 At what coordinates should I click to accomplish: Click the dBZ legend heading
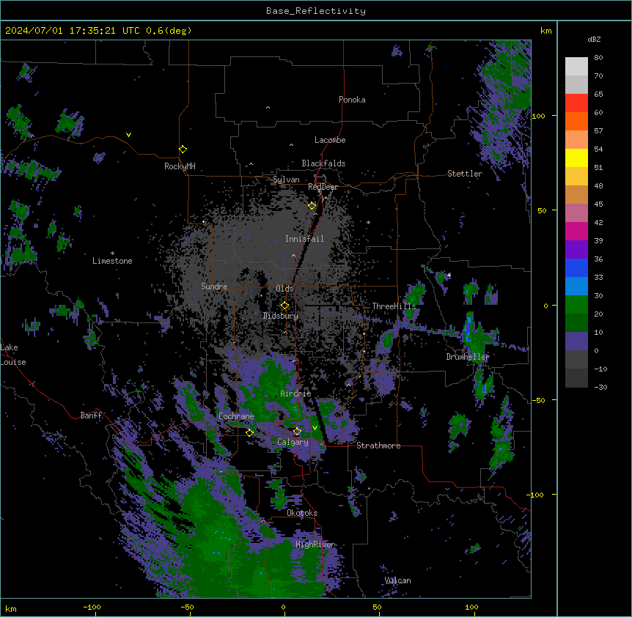click(x=594, y=39)
